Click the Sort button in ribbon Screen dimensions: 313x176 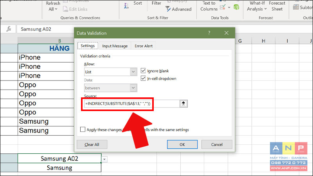138,3
